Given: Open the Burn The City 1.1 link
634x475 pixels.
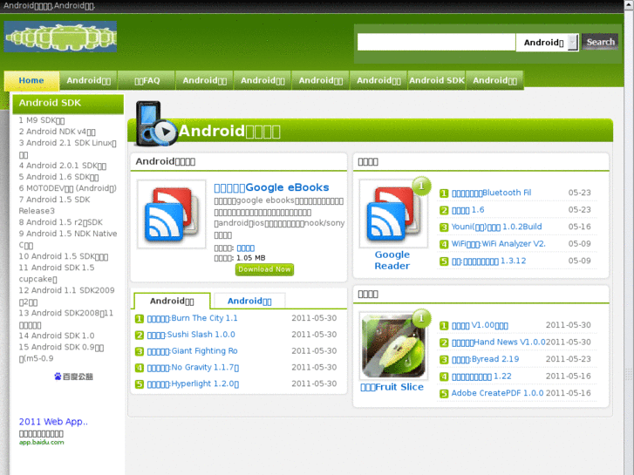Looking at the screenshot, I should (192, 318).
